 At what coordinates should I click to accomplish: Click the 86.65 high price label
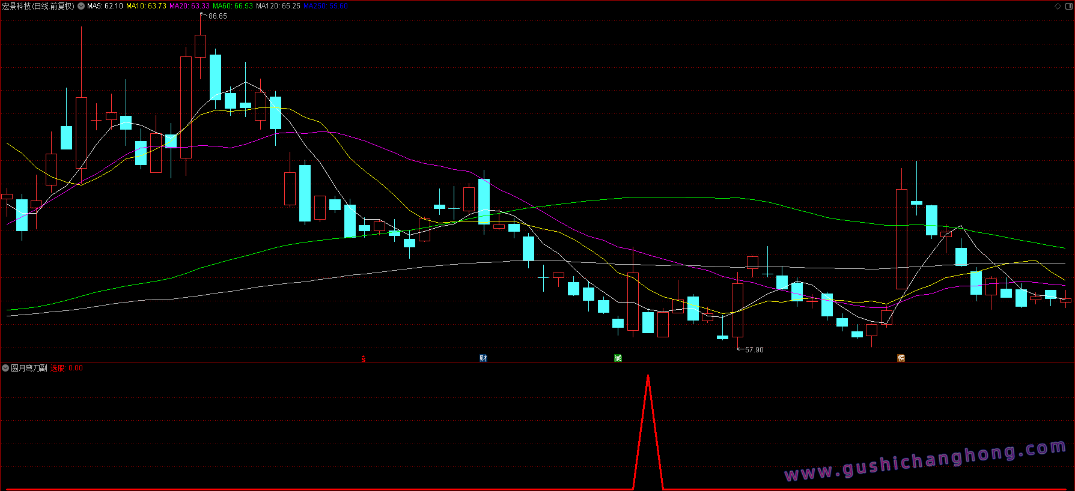218,16
